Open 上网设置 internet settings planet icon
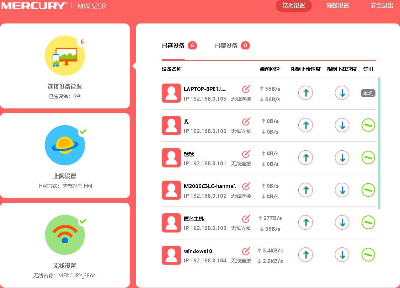This screenshot has height=288, width=400. (x=65, y=145)
